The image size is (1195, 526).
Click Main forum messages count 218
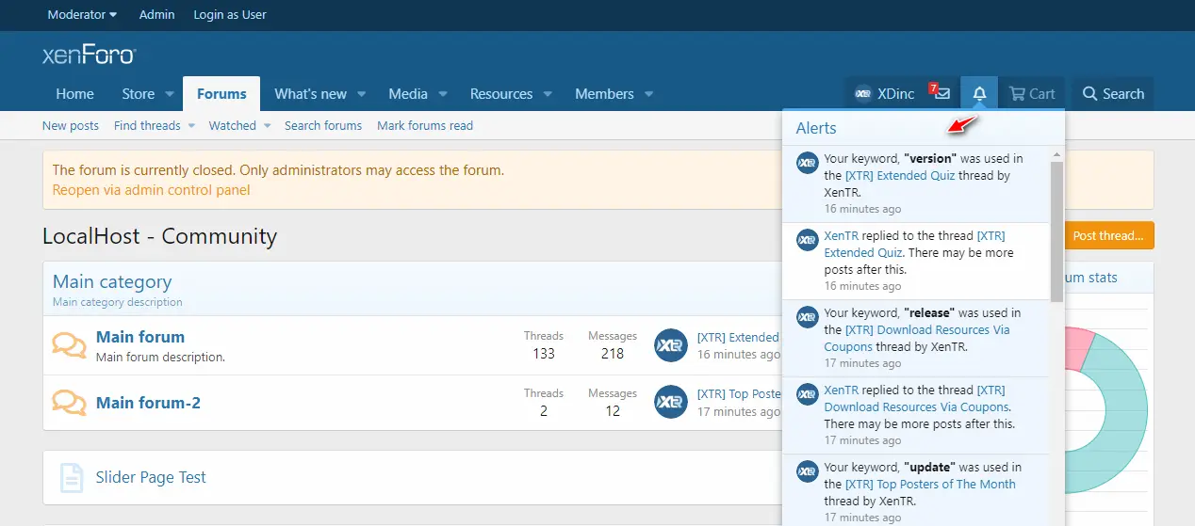tap(613, 354)
